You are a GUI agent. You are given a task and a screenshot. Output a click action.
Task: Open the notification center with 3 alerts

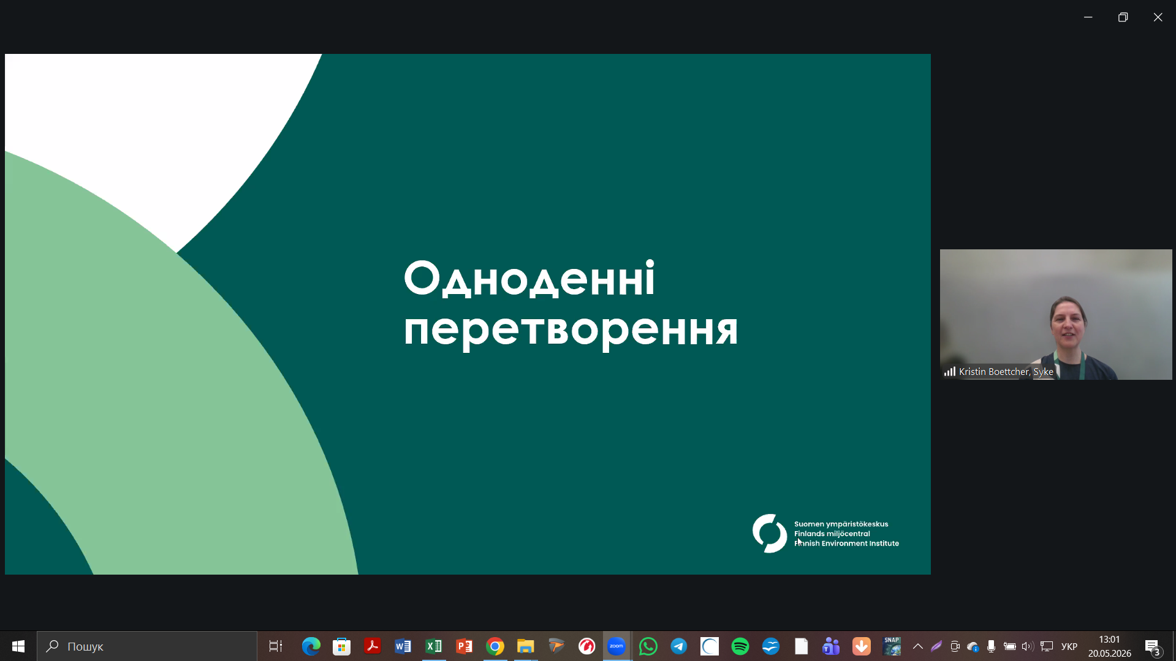pos(1153,647)
